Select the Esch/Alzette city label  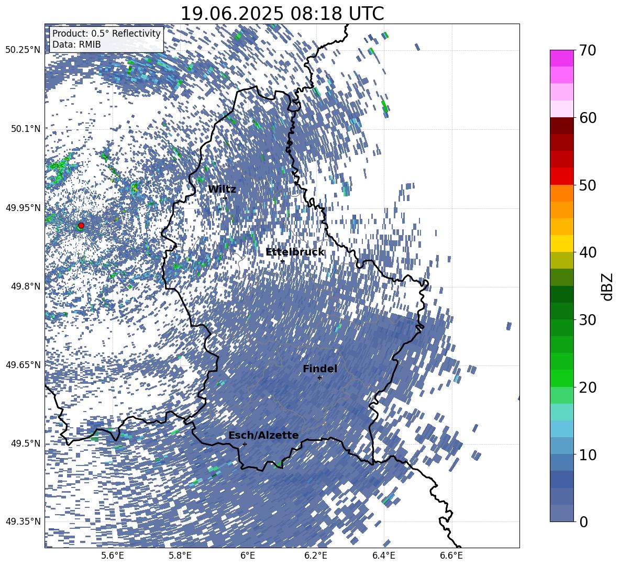coord(263,436)
